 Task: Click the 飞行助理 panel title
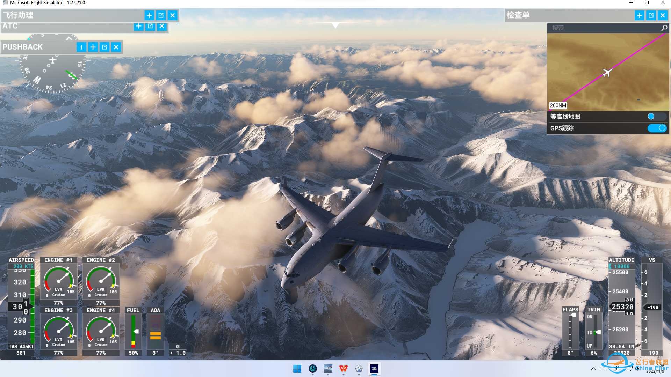18,15
